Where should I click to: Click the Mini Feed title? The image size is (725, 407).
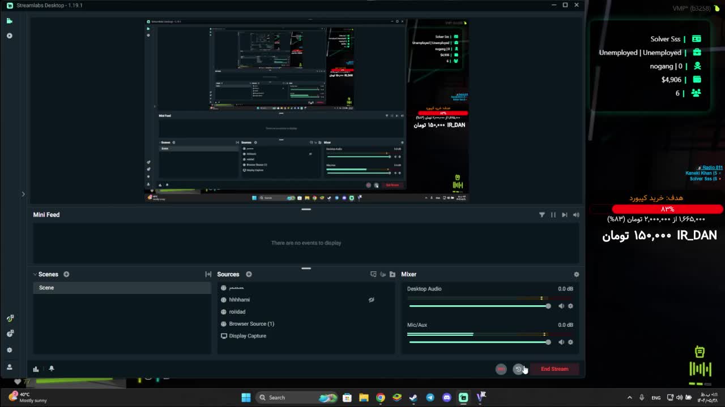(x=46, y=215)
